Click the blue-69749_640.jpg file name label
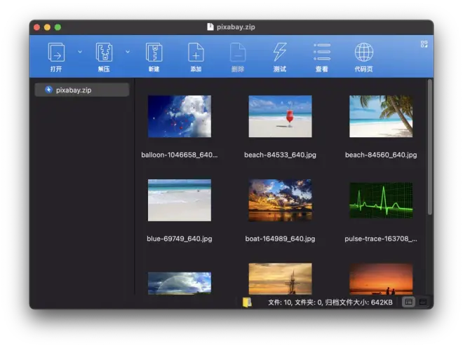Image resolution: width=463 pixels, height=348 pixels. point(180,239)
